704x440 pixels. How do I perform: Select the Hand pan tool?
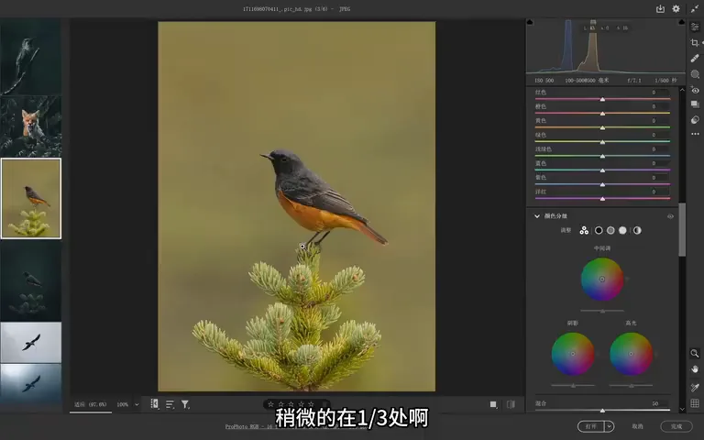coord(695,369)
